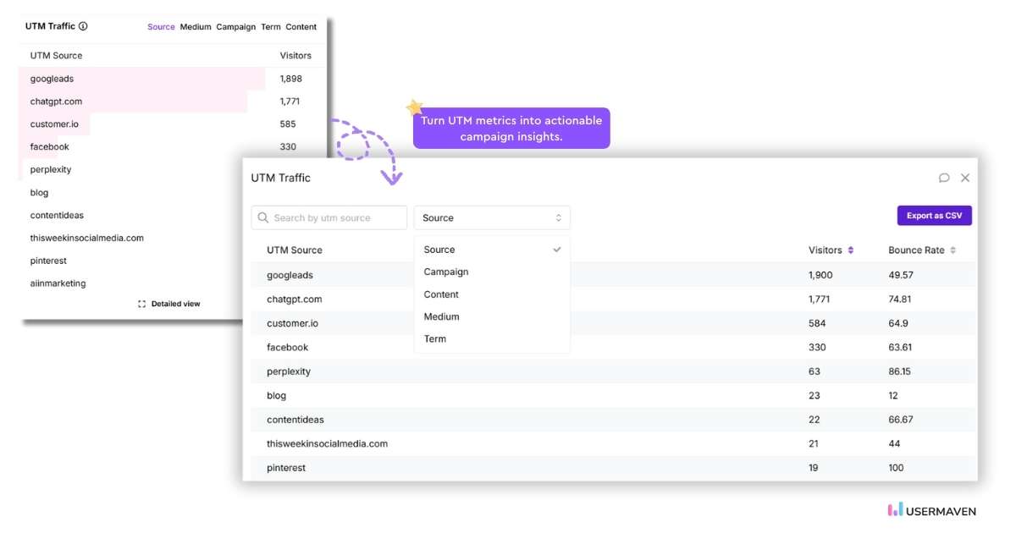The height and width of the screenshot is (533, 1016).
Task: Click bounce rate value 100
Action: [896, 468]
